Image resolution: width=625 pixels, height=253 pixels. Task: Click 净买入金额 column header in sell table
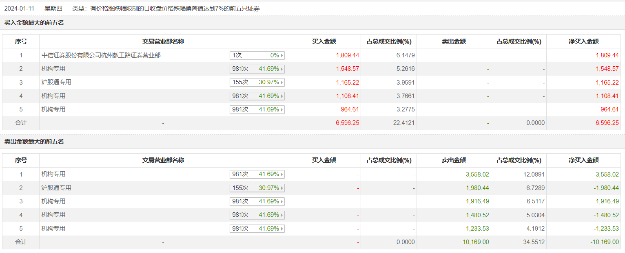point(583,160)
